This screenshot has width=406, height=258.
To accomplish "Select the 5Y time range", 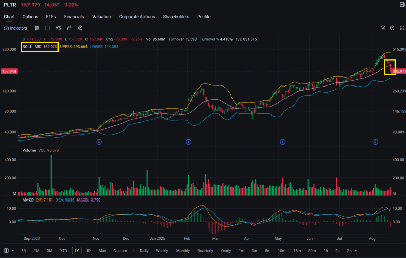I will tap(89, 251).
